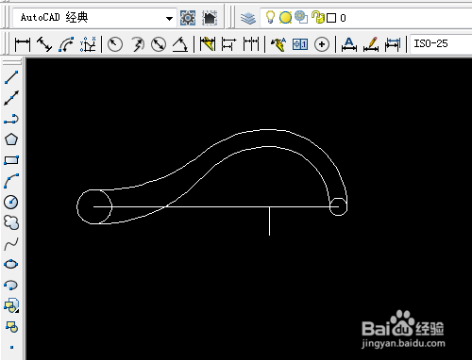Image resolution: width=472 pixels, height=360 pixels.
Task: Select the Polygon tool
Action: coord(11,139)
